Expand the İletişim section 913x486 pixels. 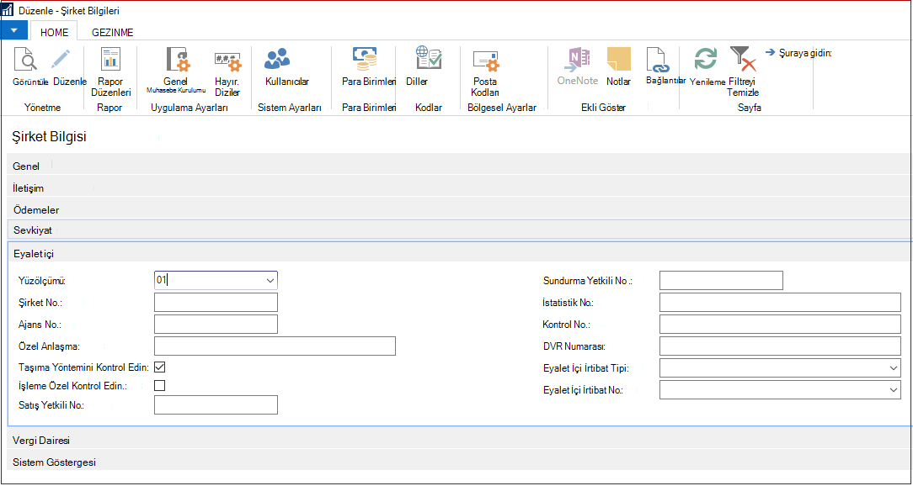click(460, 188)
